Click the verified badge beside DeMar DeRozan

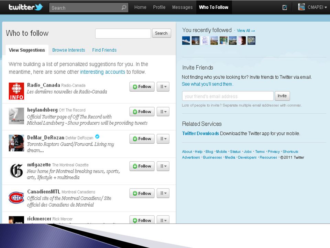coord(97,136)
